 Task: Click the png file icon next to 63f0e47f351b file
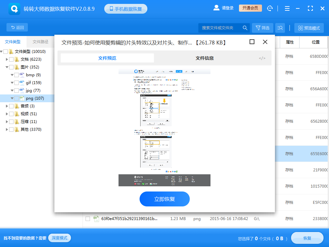[x=96, y=219]
